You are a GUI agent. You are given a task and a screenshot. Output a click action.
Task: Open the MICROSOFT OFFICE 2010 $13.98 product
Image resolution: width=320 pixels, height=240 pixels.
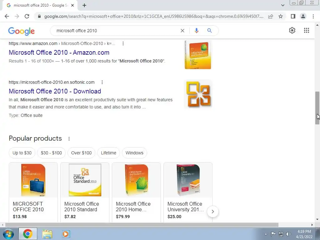click(33, 192)
